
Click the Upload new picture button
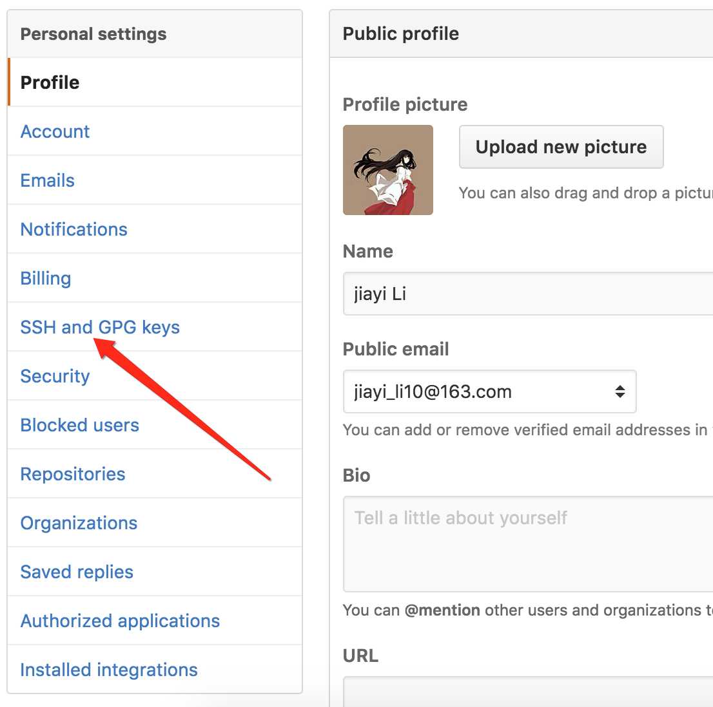coord(561,147)
